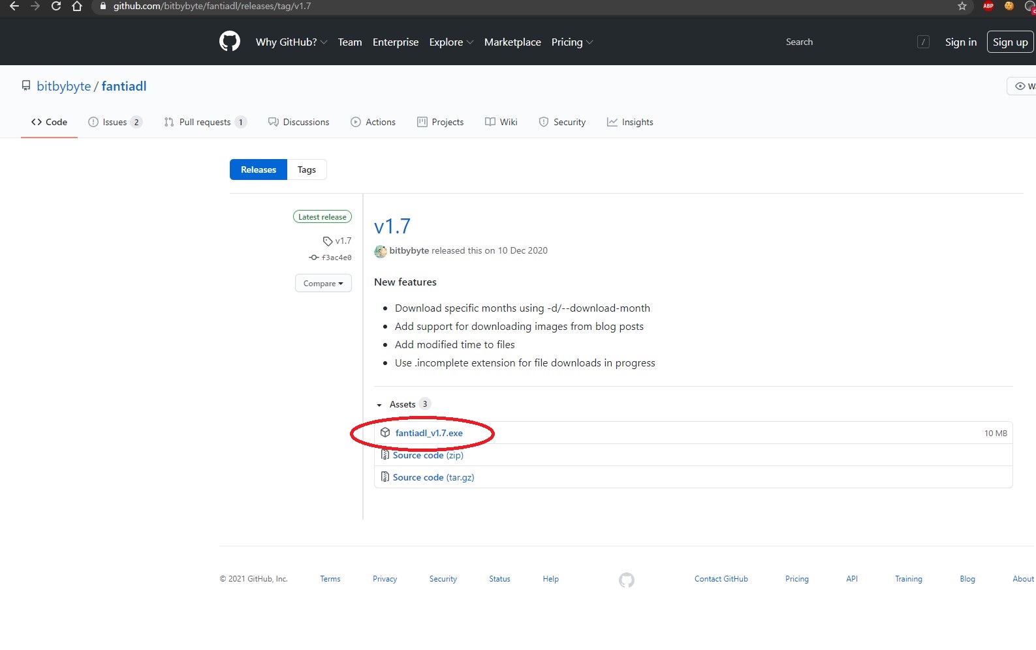
Task: Click Sign in
Action: click(961, 42)
